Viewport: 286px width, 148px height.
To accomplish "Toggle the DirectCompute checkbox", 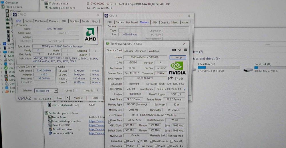I will [151, 141].
